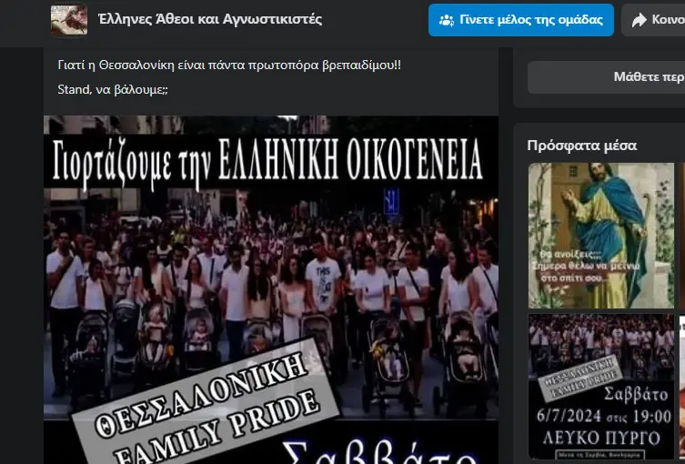The height and width of the screenshot is (464, 685).
Task: Open the group avatar thumbnail in header
Action: 69,20
